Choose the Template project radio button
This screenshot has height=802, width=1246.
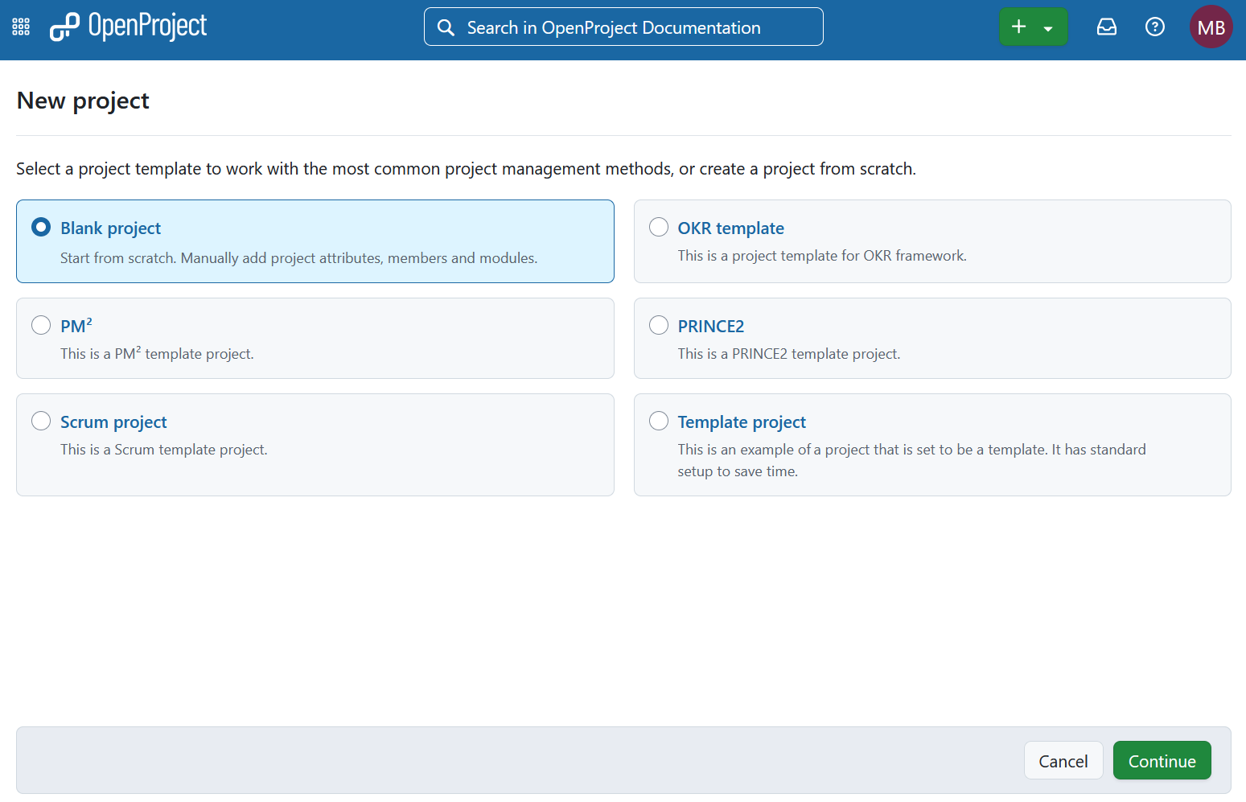pyautogui.click(x=659, y=421)
